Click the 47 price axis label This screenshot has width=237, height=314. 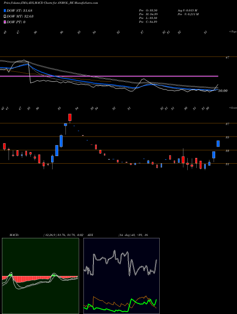tap(227, 58)
